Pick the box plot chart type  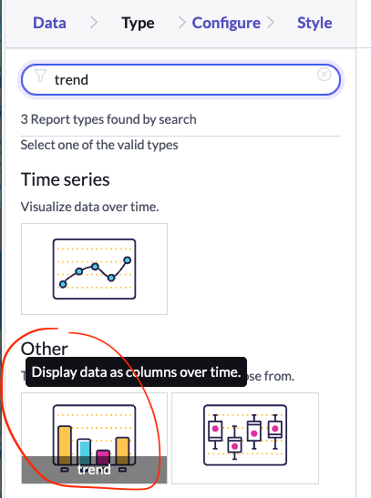pos(245,438)
